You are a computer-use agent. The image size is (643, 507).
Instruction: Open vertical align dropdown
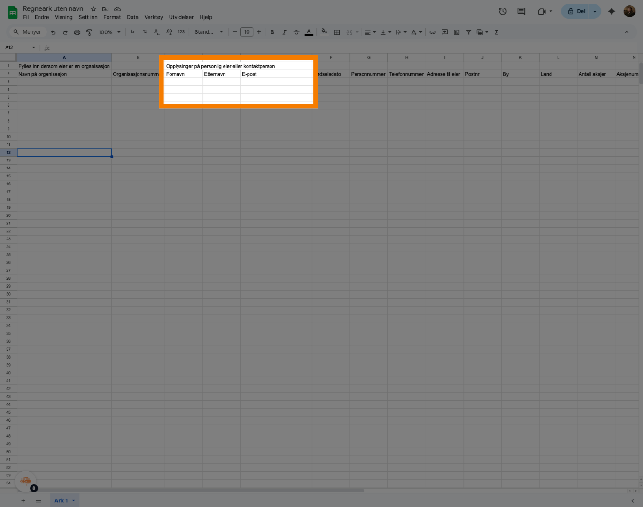tap(386, 32)
